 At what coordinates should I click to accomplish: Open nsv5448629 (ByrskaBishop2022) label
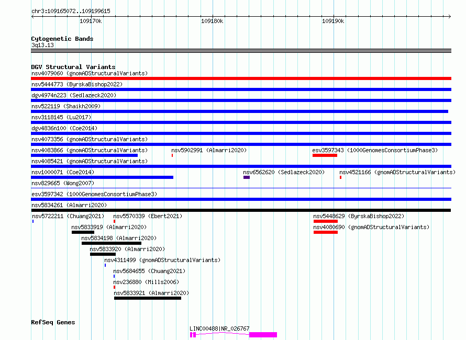(x=359, y=216)
